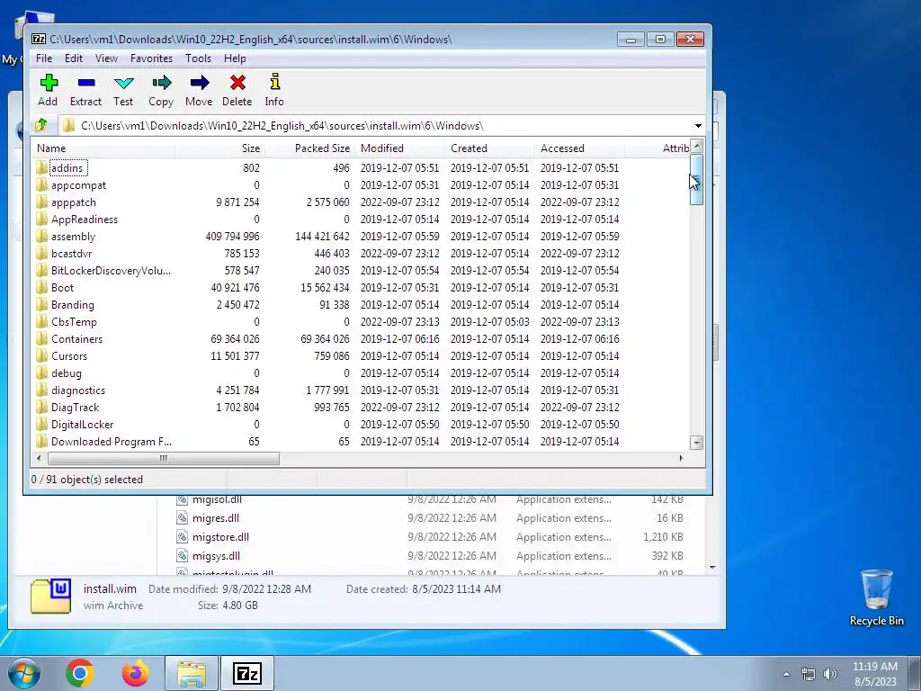Sort by Packed Size column header
Viewport: 921px width, 691px height.
[x=309, y=148]
